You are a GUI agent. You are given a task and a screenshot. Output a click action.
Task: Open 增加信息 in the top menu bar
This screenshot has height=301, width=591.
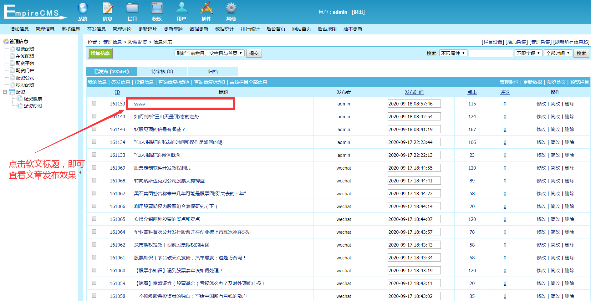click(19, 29)
